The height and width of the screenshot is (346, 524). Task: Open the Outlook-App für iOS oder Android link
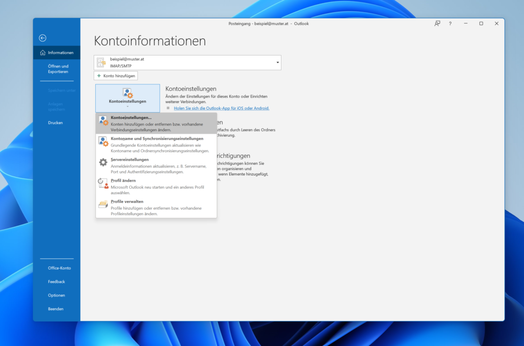221,108
